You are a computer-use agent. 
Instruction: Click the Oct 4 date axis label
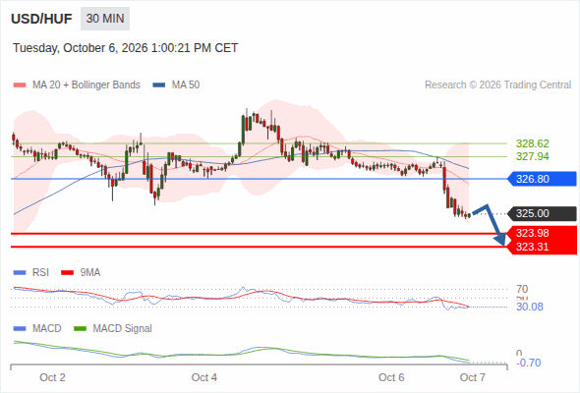(204, 377)
